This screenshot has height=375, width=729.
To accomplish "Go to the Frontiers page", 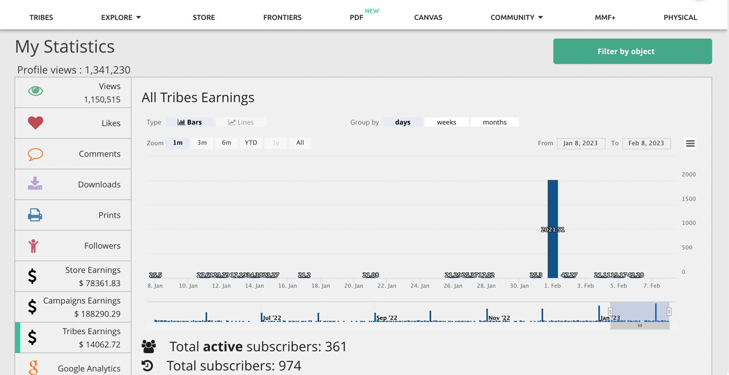I will (282, 18).
